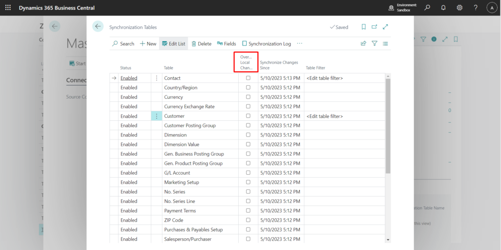Viewport: 501px width, 250px height.
Task: Check Overwrite Local Change for Customer
Action: (x=248, y=116)
